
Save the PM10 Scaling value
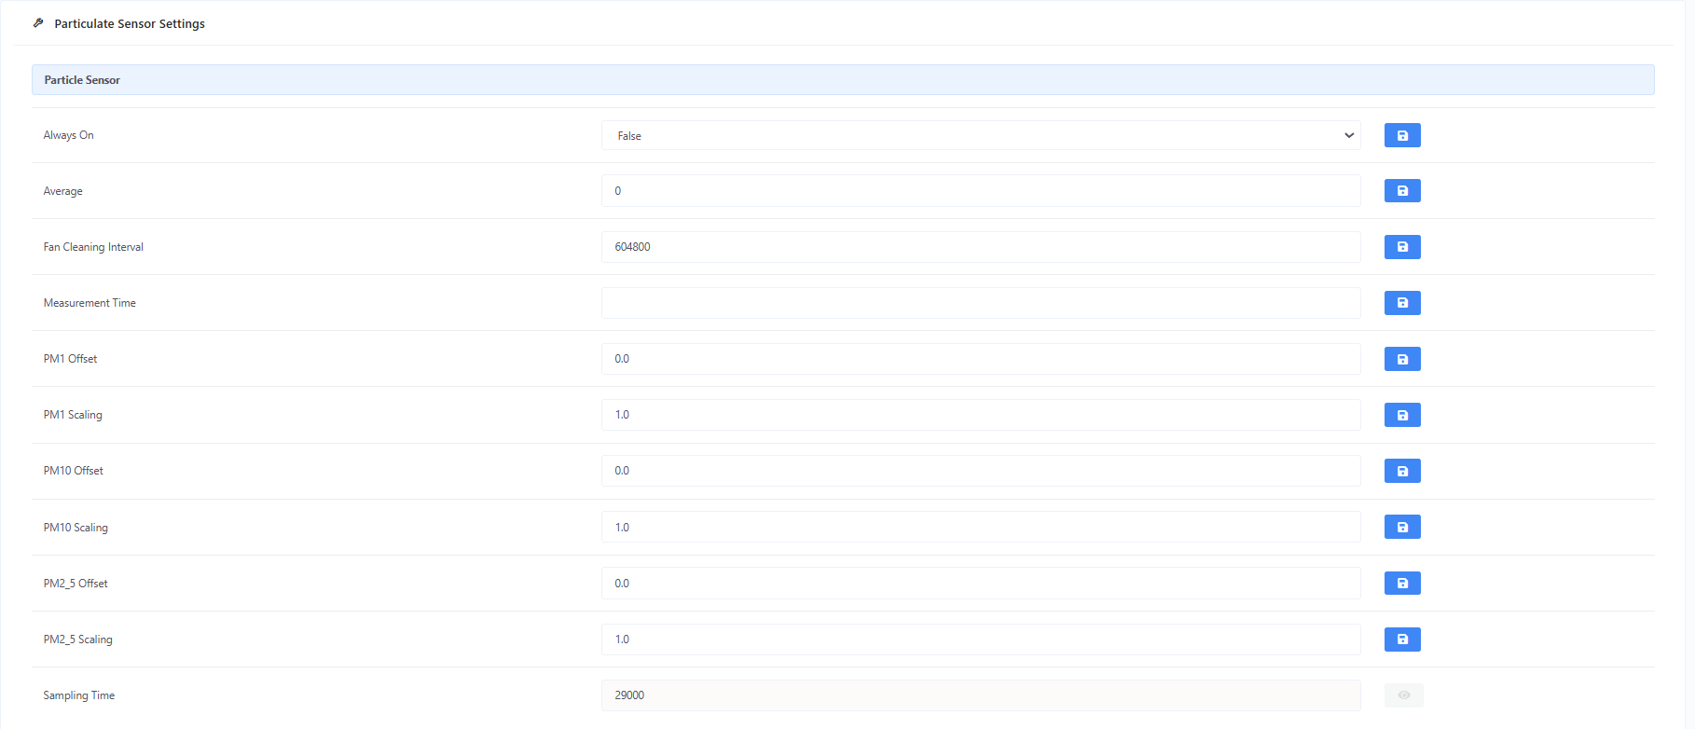pyautogui.click(x=1402, y=527)
